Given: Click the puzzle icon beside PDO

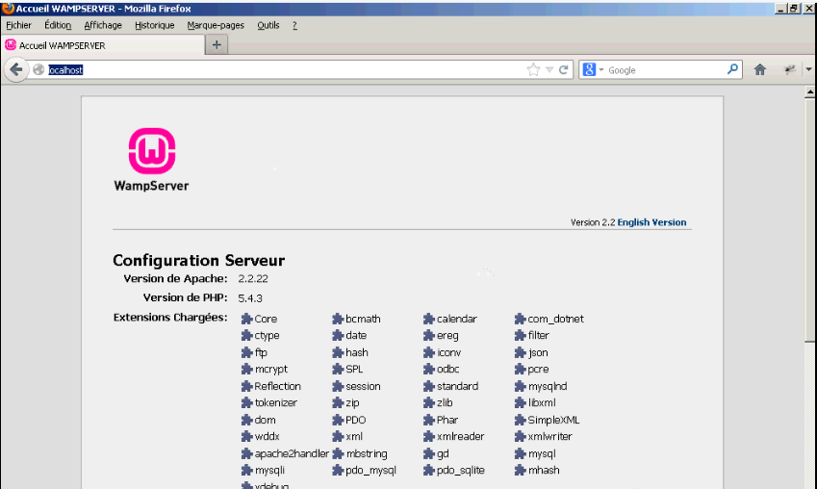Looking at the screenshot, I should [338, 420].
